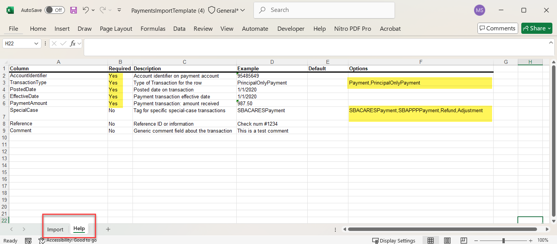
Task: Select the Formulas ribbon tab
Action: pyautogui.click(x=153, y=28)
